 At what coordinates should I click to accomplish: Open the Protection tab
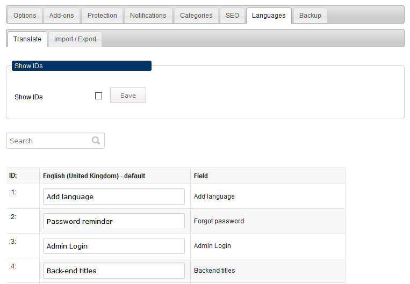click(102, 16)
